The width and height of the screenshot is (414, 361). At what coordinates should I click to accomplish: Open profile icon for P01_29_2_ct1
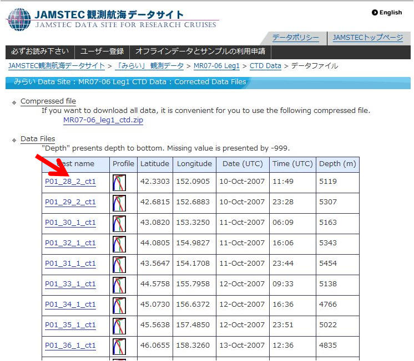coord(119,203)
